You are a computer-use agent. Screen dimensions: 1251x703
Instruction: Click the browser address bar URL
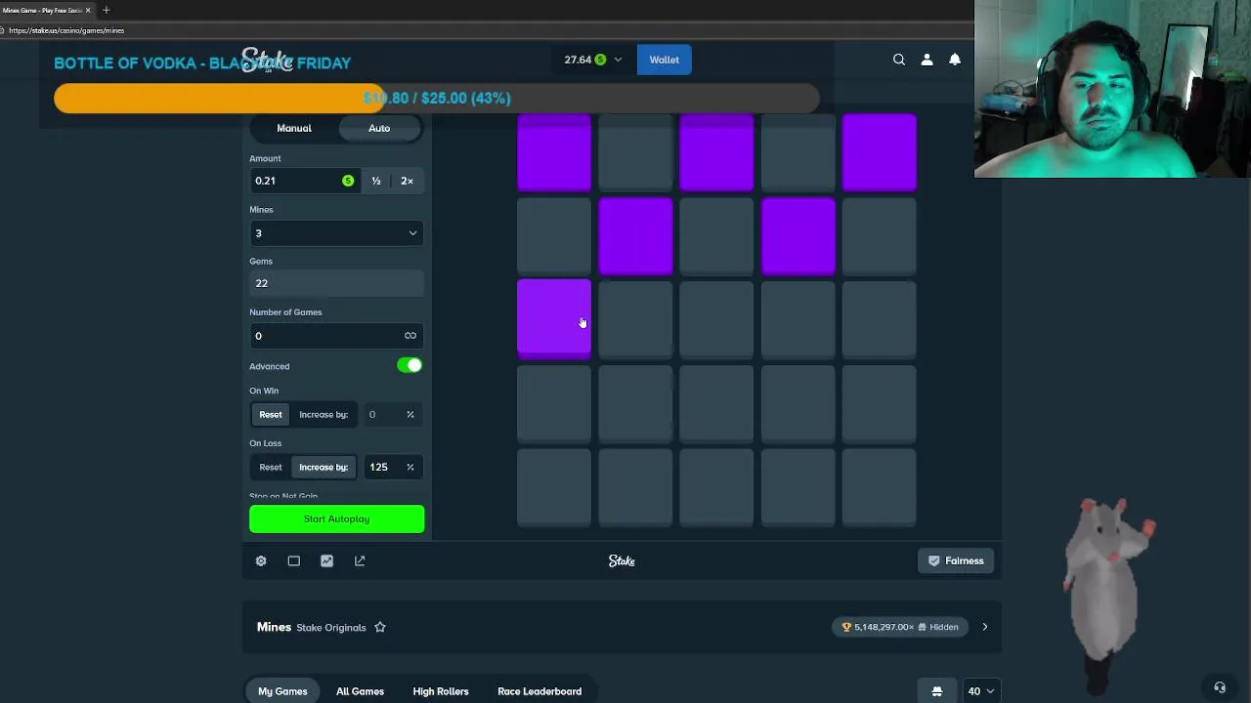coord(66,30)
